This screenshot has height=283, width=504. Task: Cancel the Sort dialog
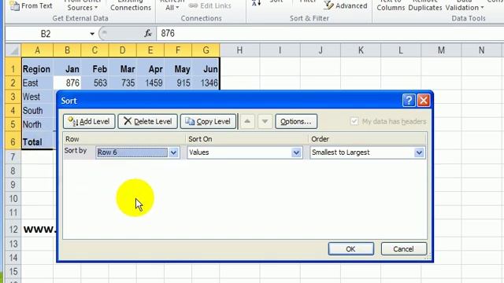point(404,249)
